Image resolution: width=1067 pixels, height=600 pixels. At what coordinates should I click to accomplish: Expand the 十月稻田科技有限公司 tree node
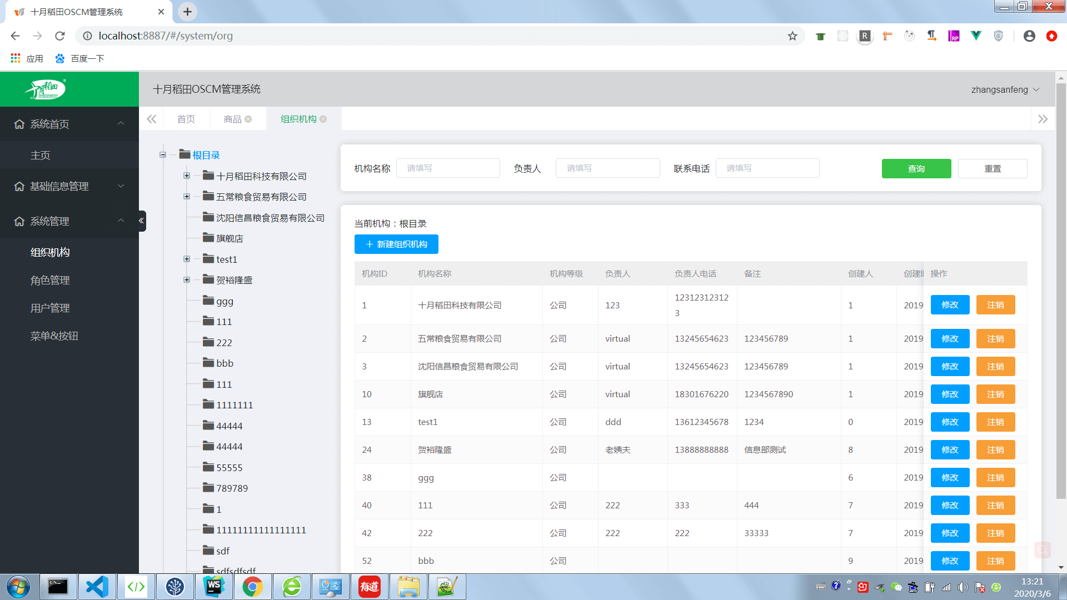click(187, 176)
